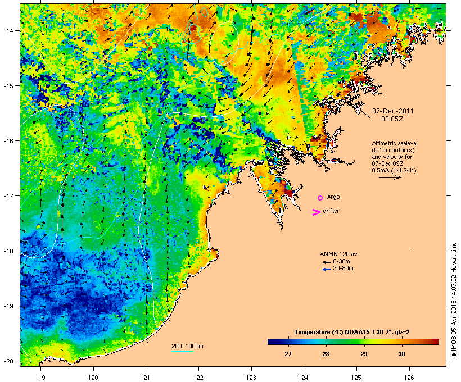Click the '0-30m' depth label
461x382 pixels.
pyautogui.click(x=341, y=262)
